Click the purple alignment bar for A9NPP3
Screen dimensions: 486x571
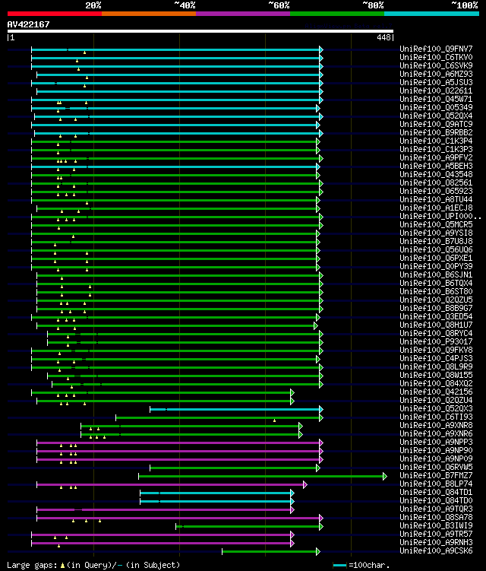coord(178,443)
